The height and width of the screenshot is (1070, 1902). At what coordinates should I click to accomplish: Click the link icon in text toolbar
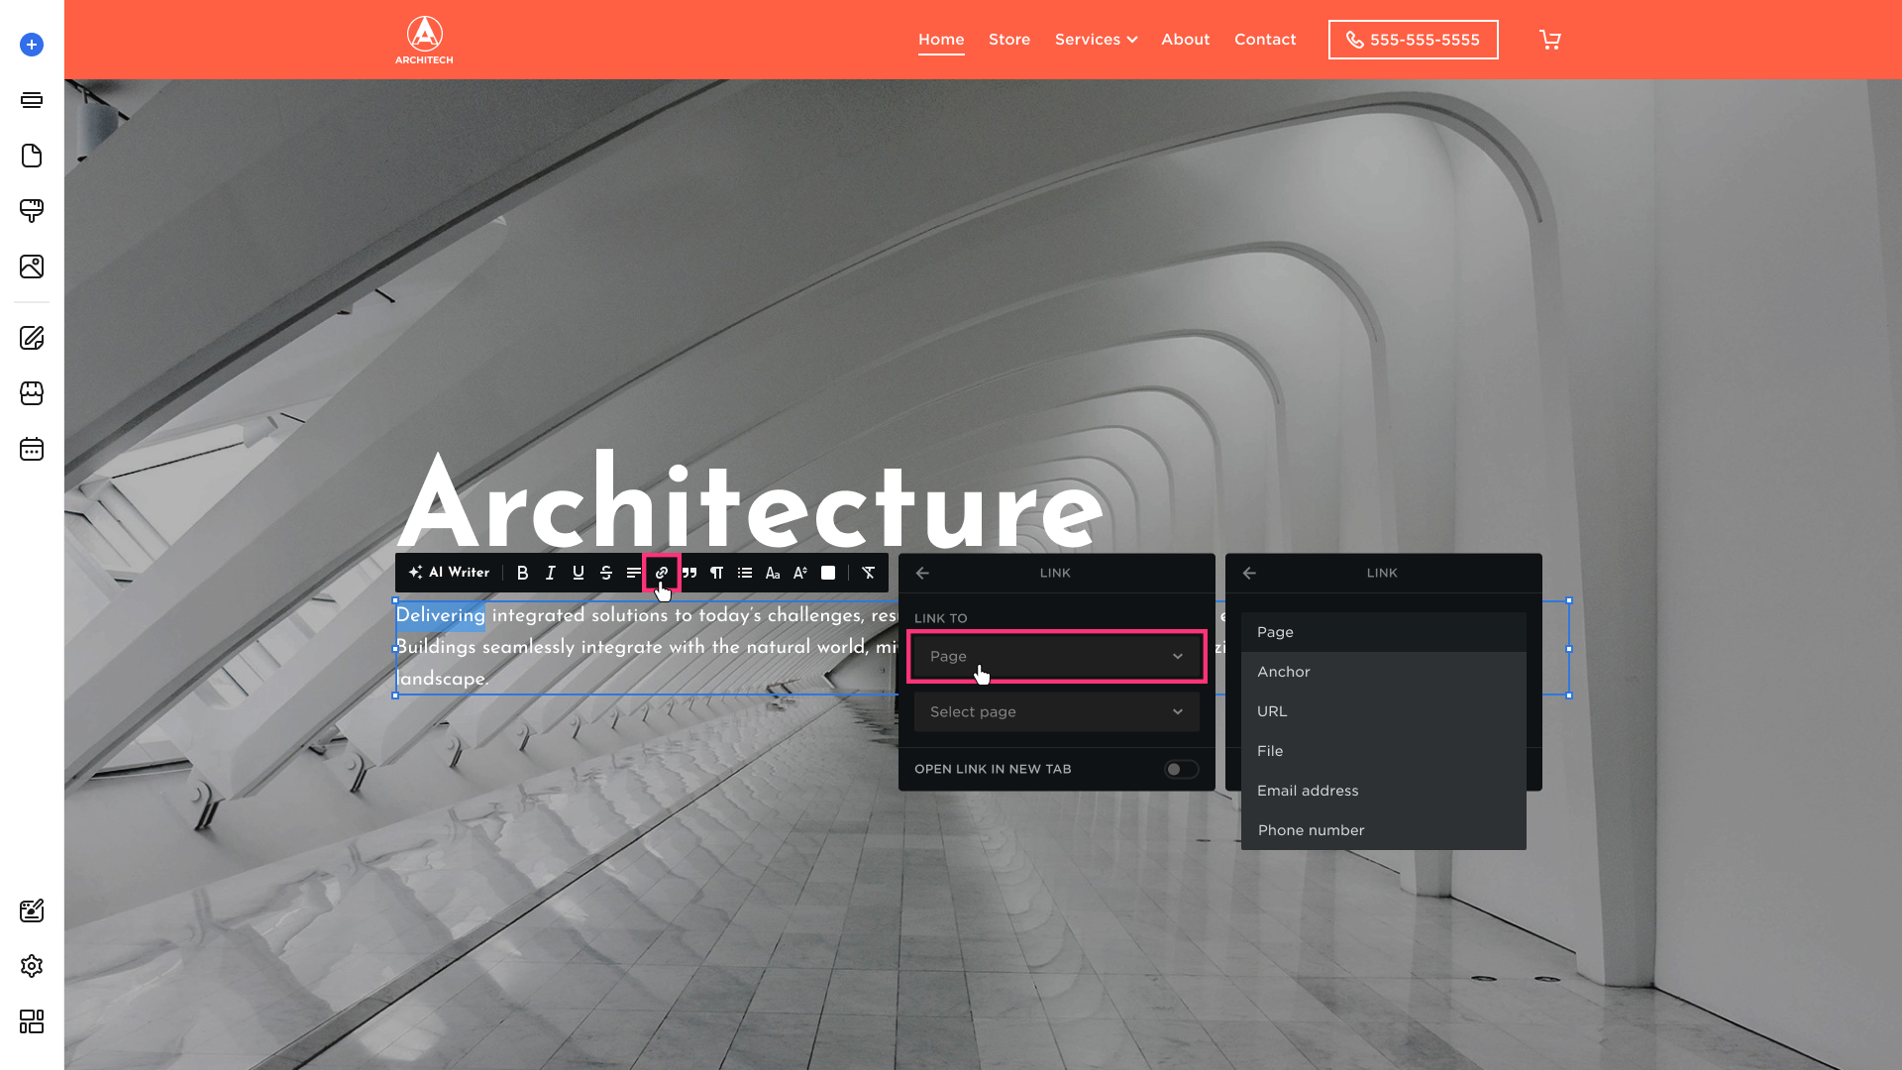(x=662, y=573)
